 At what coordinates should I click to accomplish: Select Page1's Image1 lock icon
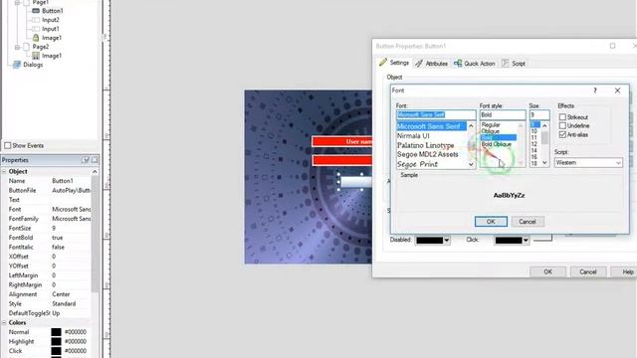[x=36, y=38]
